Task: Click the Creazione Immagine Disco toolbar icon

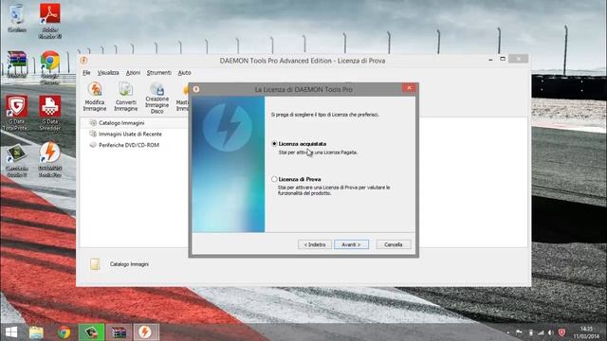Action: tap(157, 98)
